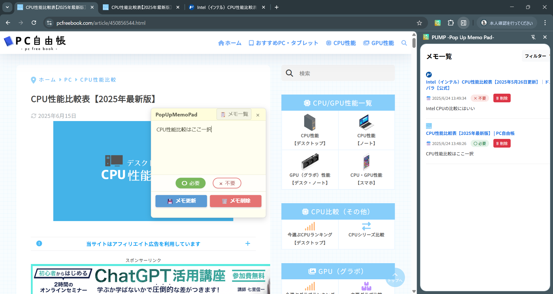Open the CPU性能比較表 PC自由帳 memo link
The height and width of the screenshot is (294, 553).
(470, 133)
